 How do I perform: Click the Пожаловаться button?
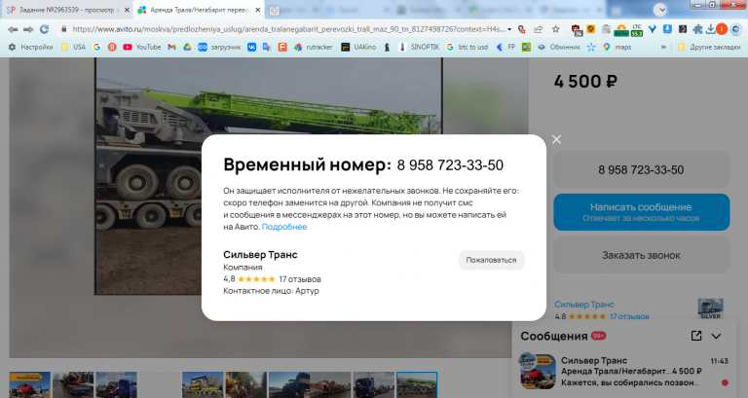[x=491, y=260]
